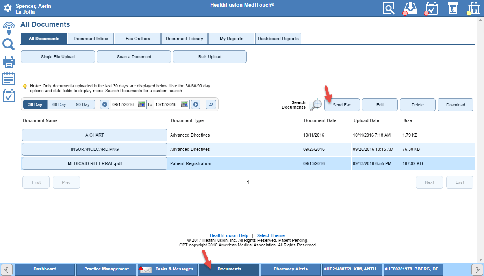This screenshot has width=484, height=276.
Task: Switch to the Fax Outbox tab
Action: point(137,39)
